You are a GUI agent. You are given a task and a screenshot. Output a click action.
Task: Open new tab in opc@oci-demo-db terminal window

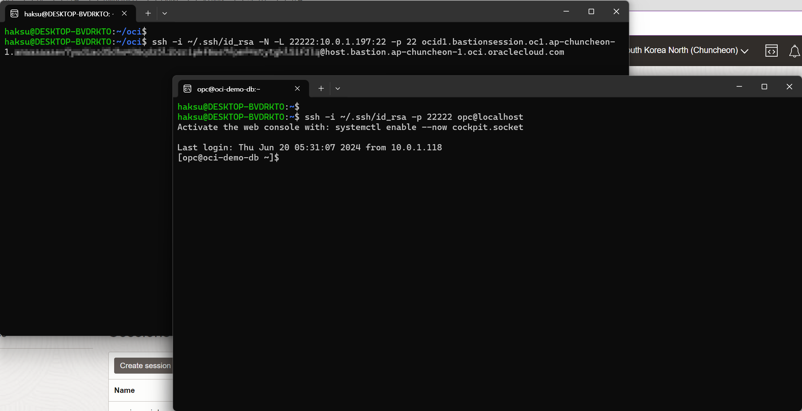[321, 88]
